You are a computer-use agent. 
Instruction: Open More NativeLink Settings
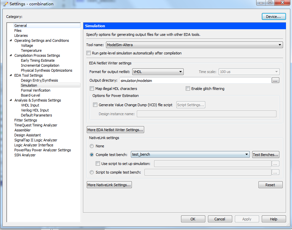pyautogui.click(x=109, y=185)
